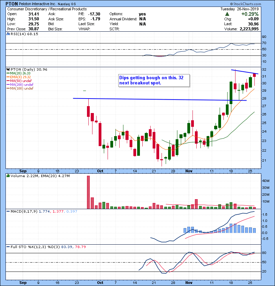Click the 28 label on price axis
The height and width of the screenshot is (286, 275).
(x=264, y=98)
